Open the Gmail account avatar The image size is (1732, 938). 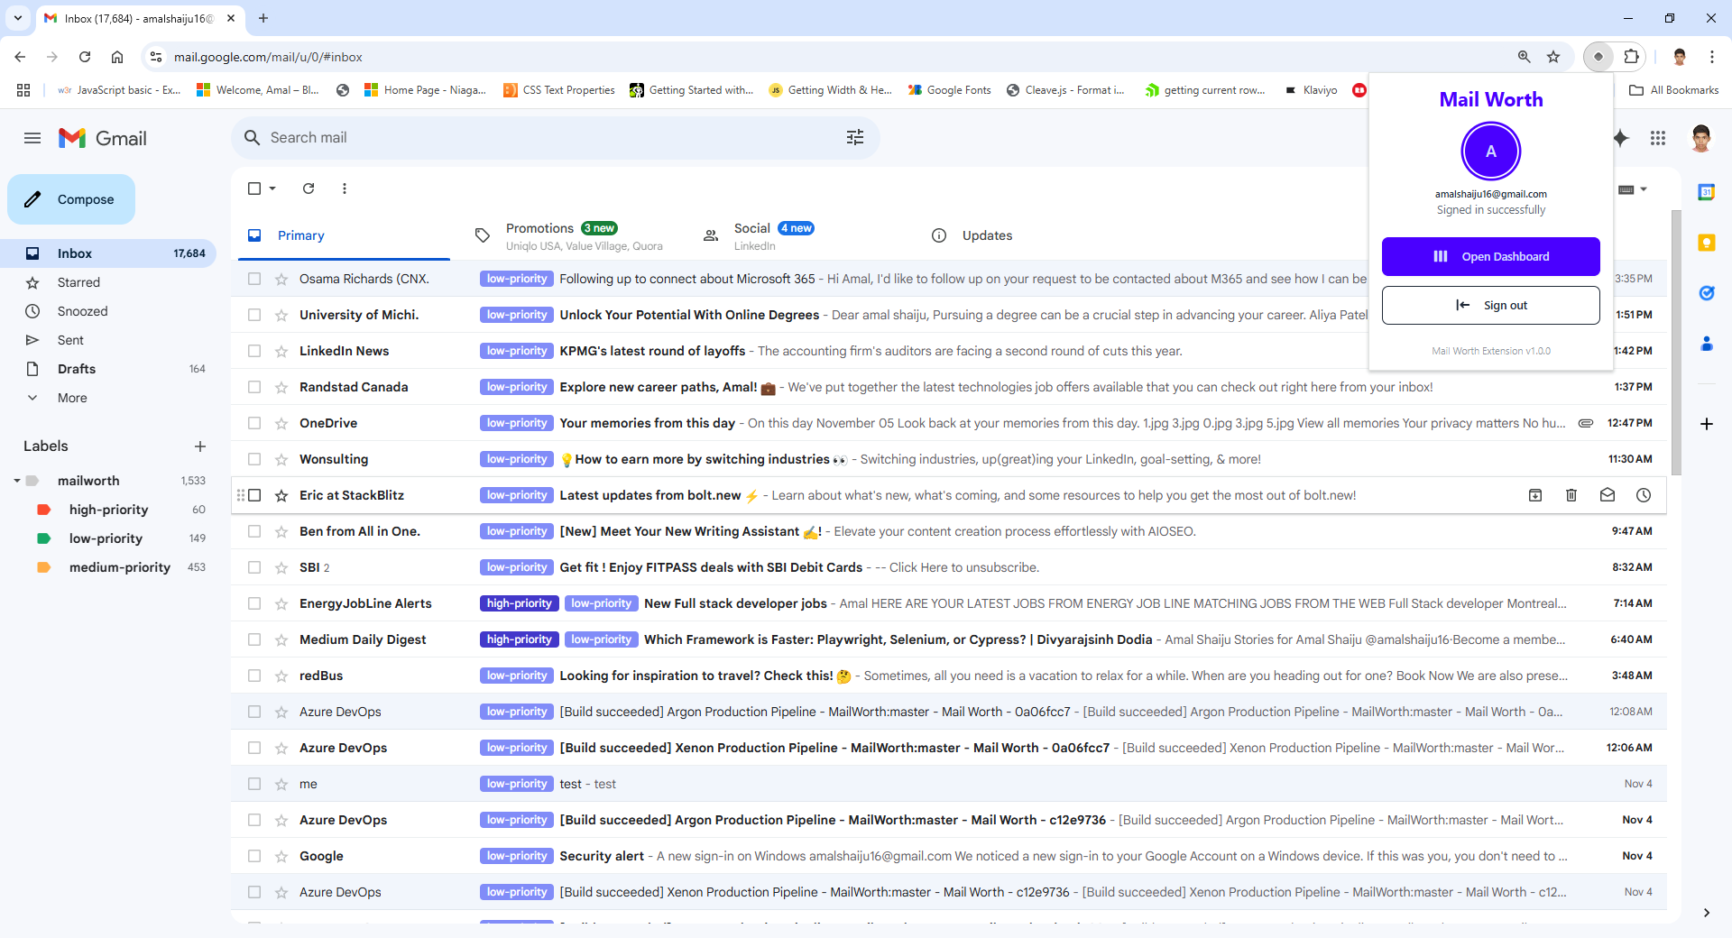coord(1701,138)
